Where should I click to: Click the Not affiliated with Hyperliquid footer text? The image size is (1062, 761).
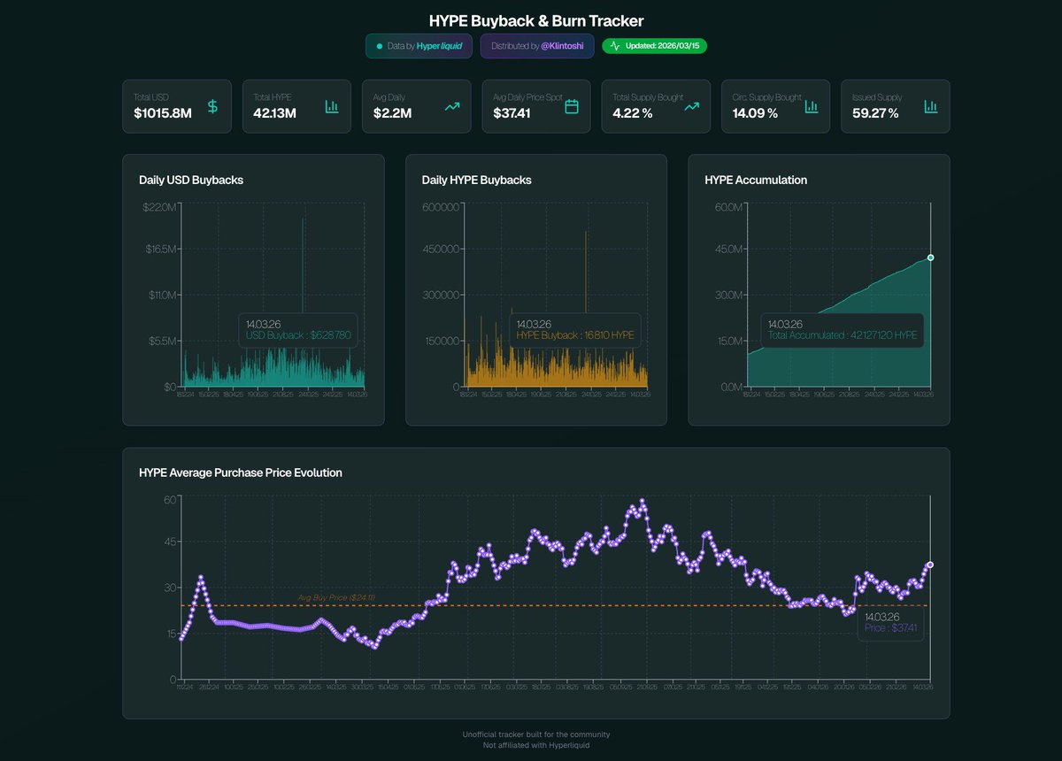[536, 745]
